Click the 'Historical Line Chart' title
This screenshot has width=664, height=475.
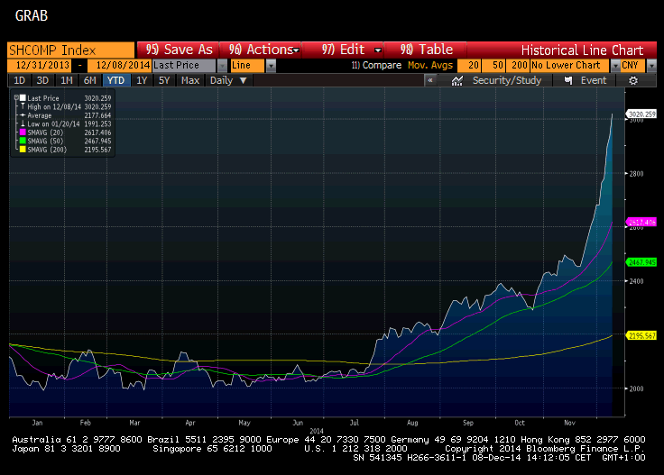tap(582, 50)
